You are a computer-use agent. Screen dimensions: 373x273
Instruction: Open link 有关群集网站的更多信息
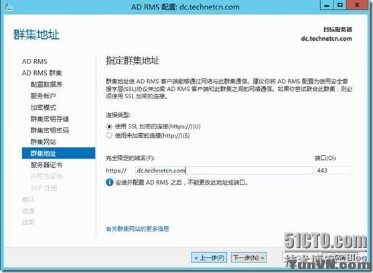click(x=137, y=229)
